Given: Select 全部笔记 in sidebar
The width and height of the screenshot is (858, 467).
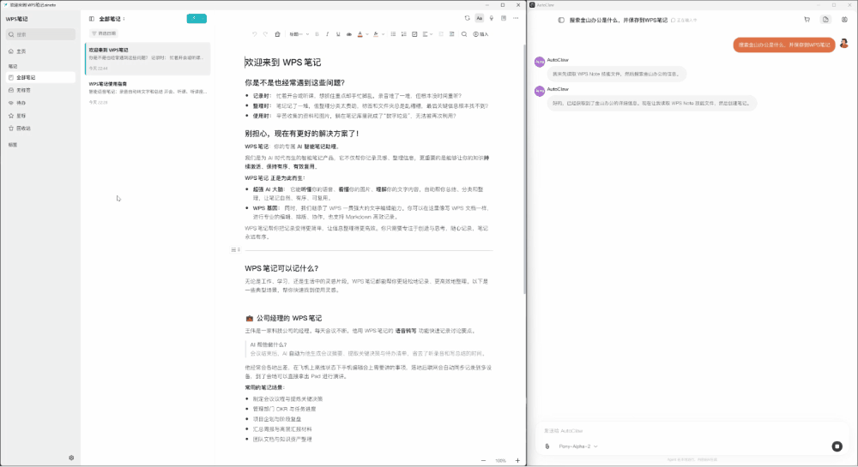Looking at the screenshot, I should coord(40,78).
